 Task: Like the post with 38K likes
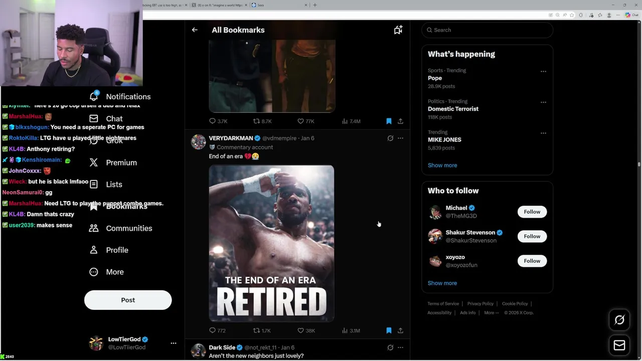(306, 330)
